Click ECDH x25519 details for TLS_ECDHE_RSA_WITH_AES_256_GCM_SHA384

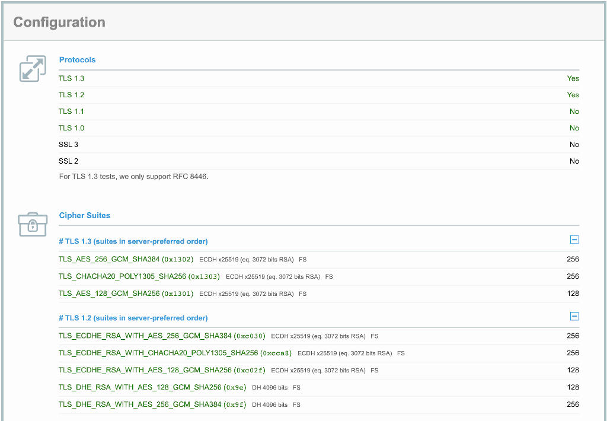[x=318, y=336]
